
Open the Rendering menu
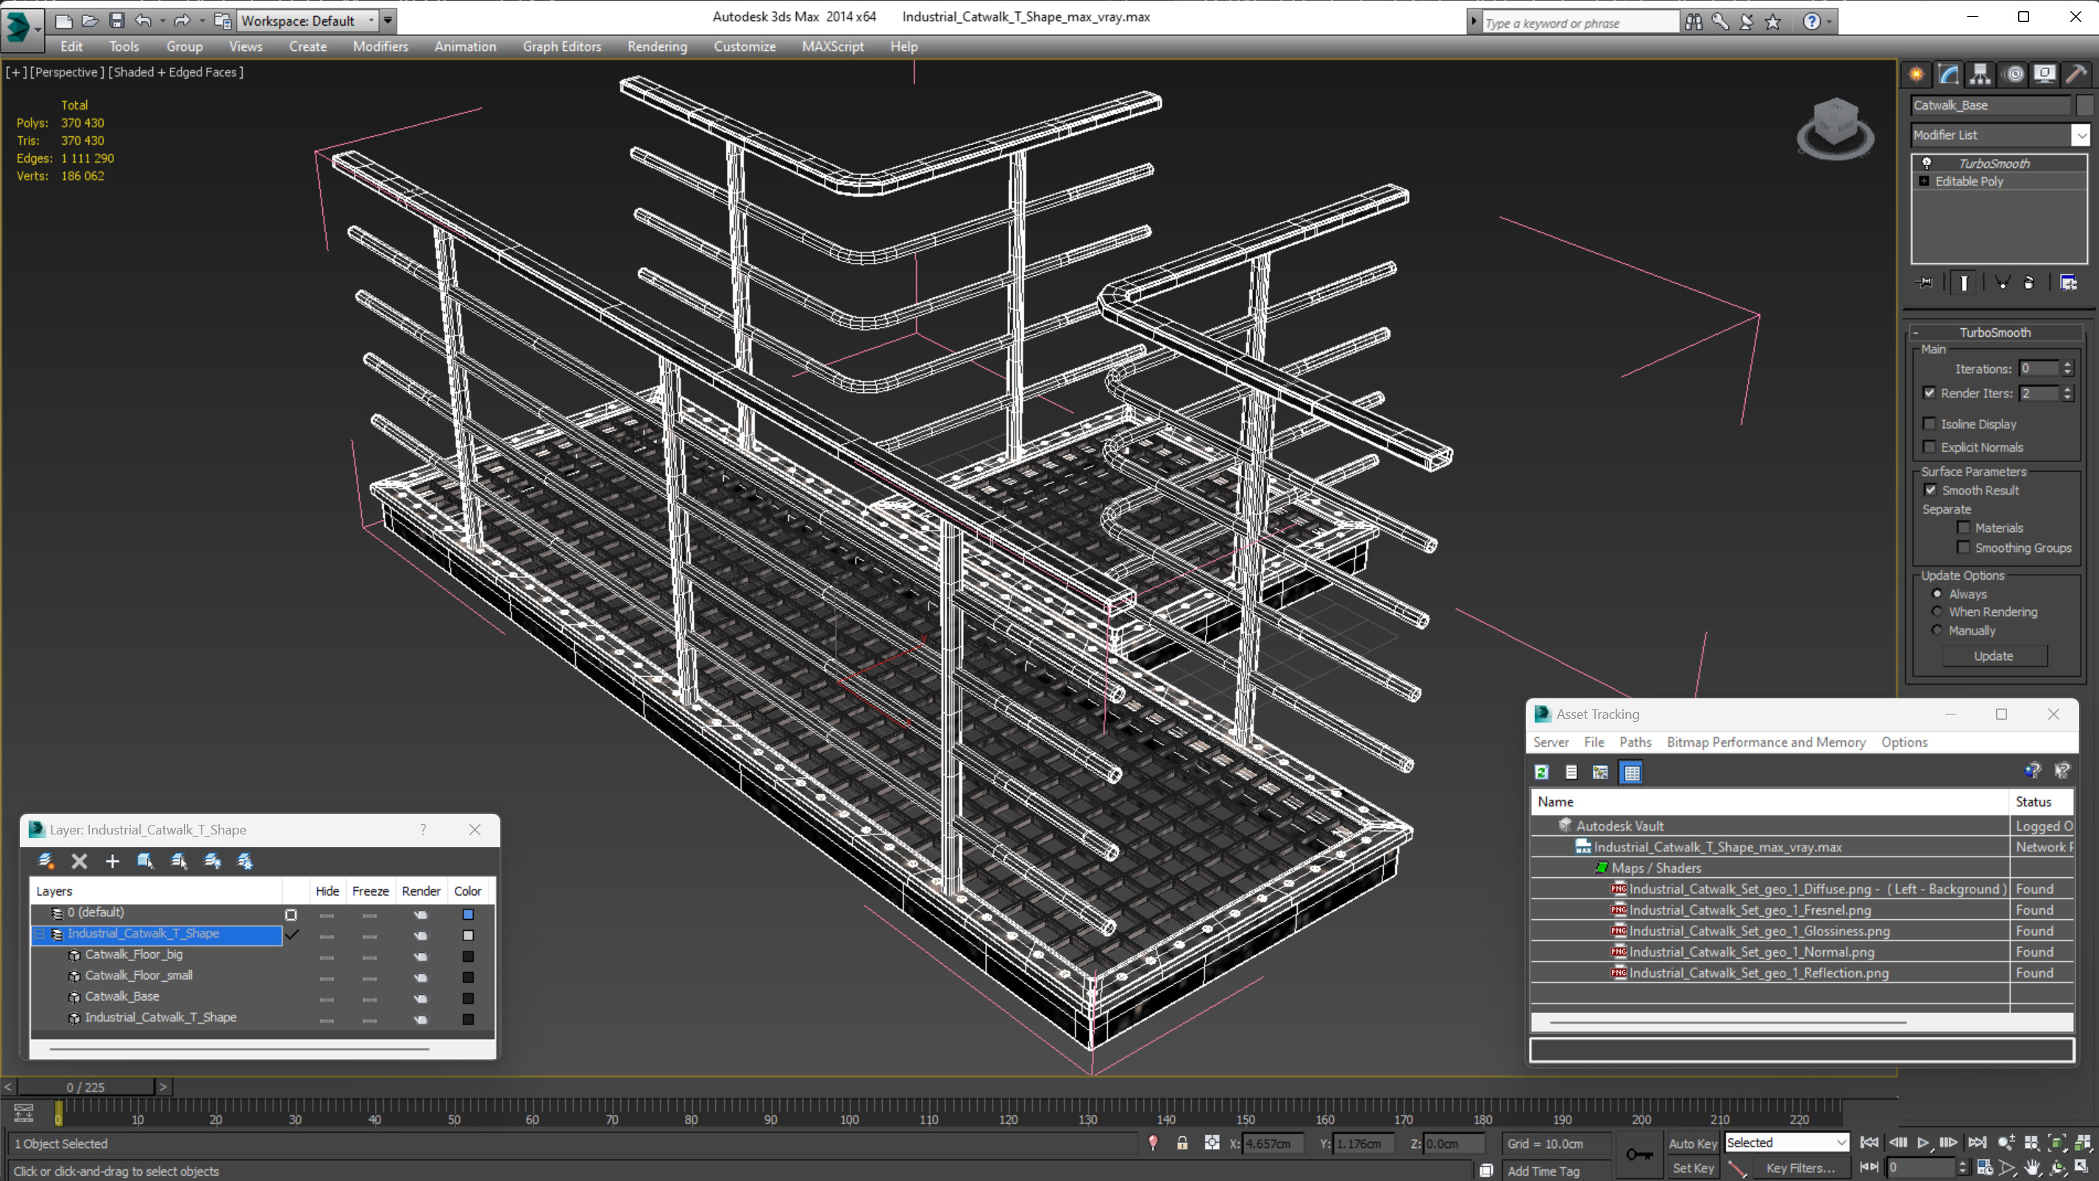(657, 46)
